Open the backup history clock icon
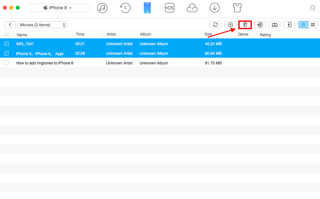Viewport: 320px width, 199px height. [125, 8]
